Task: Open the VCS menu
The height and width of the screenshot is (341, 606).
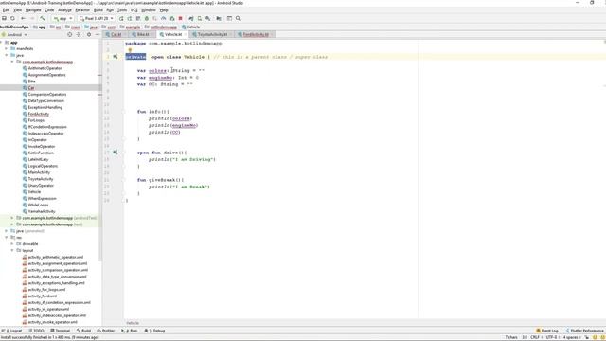Action: tap(134, 10)
